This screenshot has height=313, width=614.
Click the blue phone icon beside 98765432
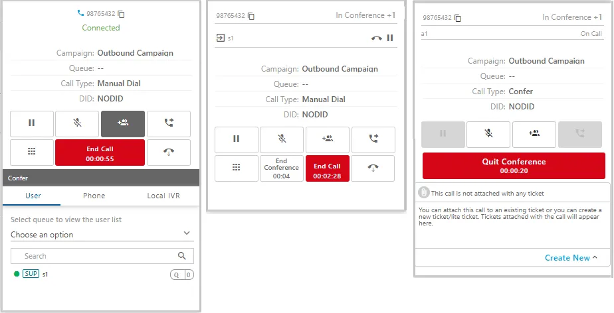80,13
